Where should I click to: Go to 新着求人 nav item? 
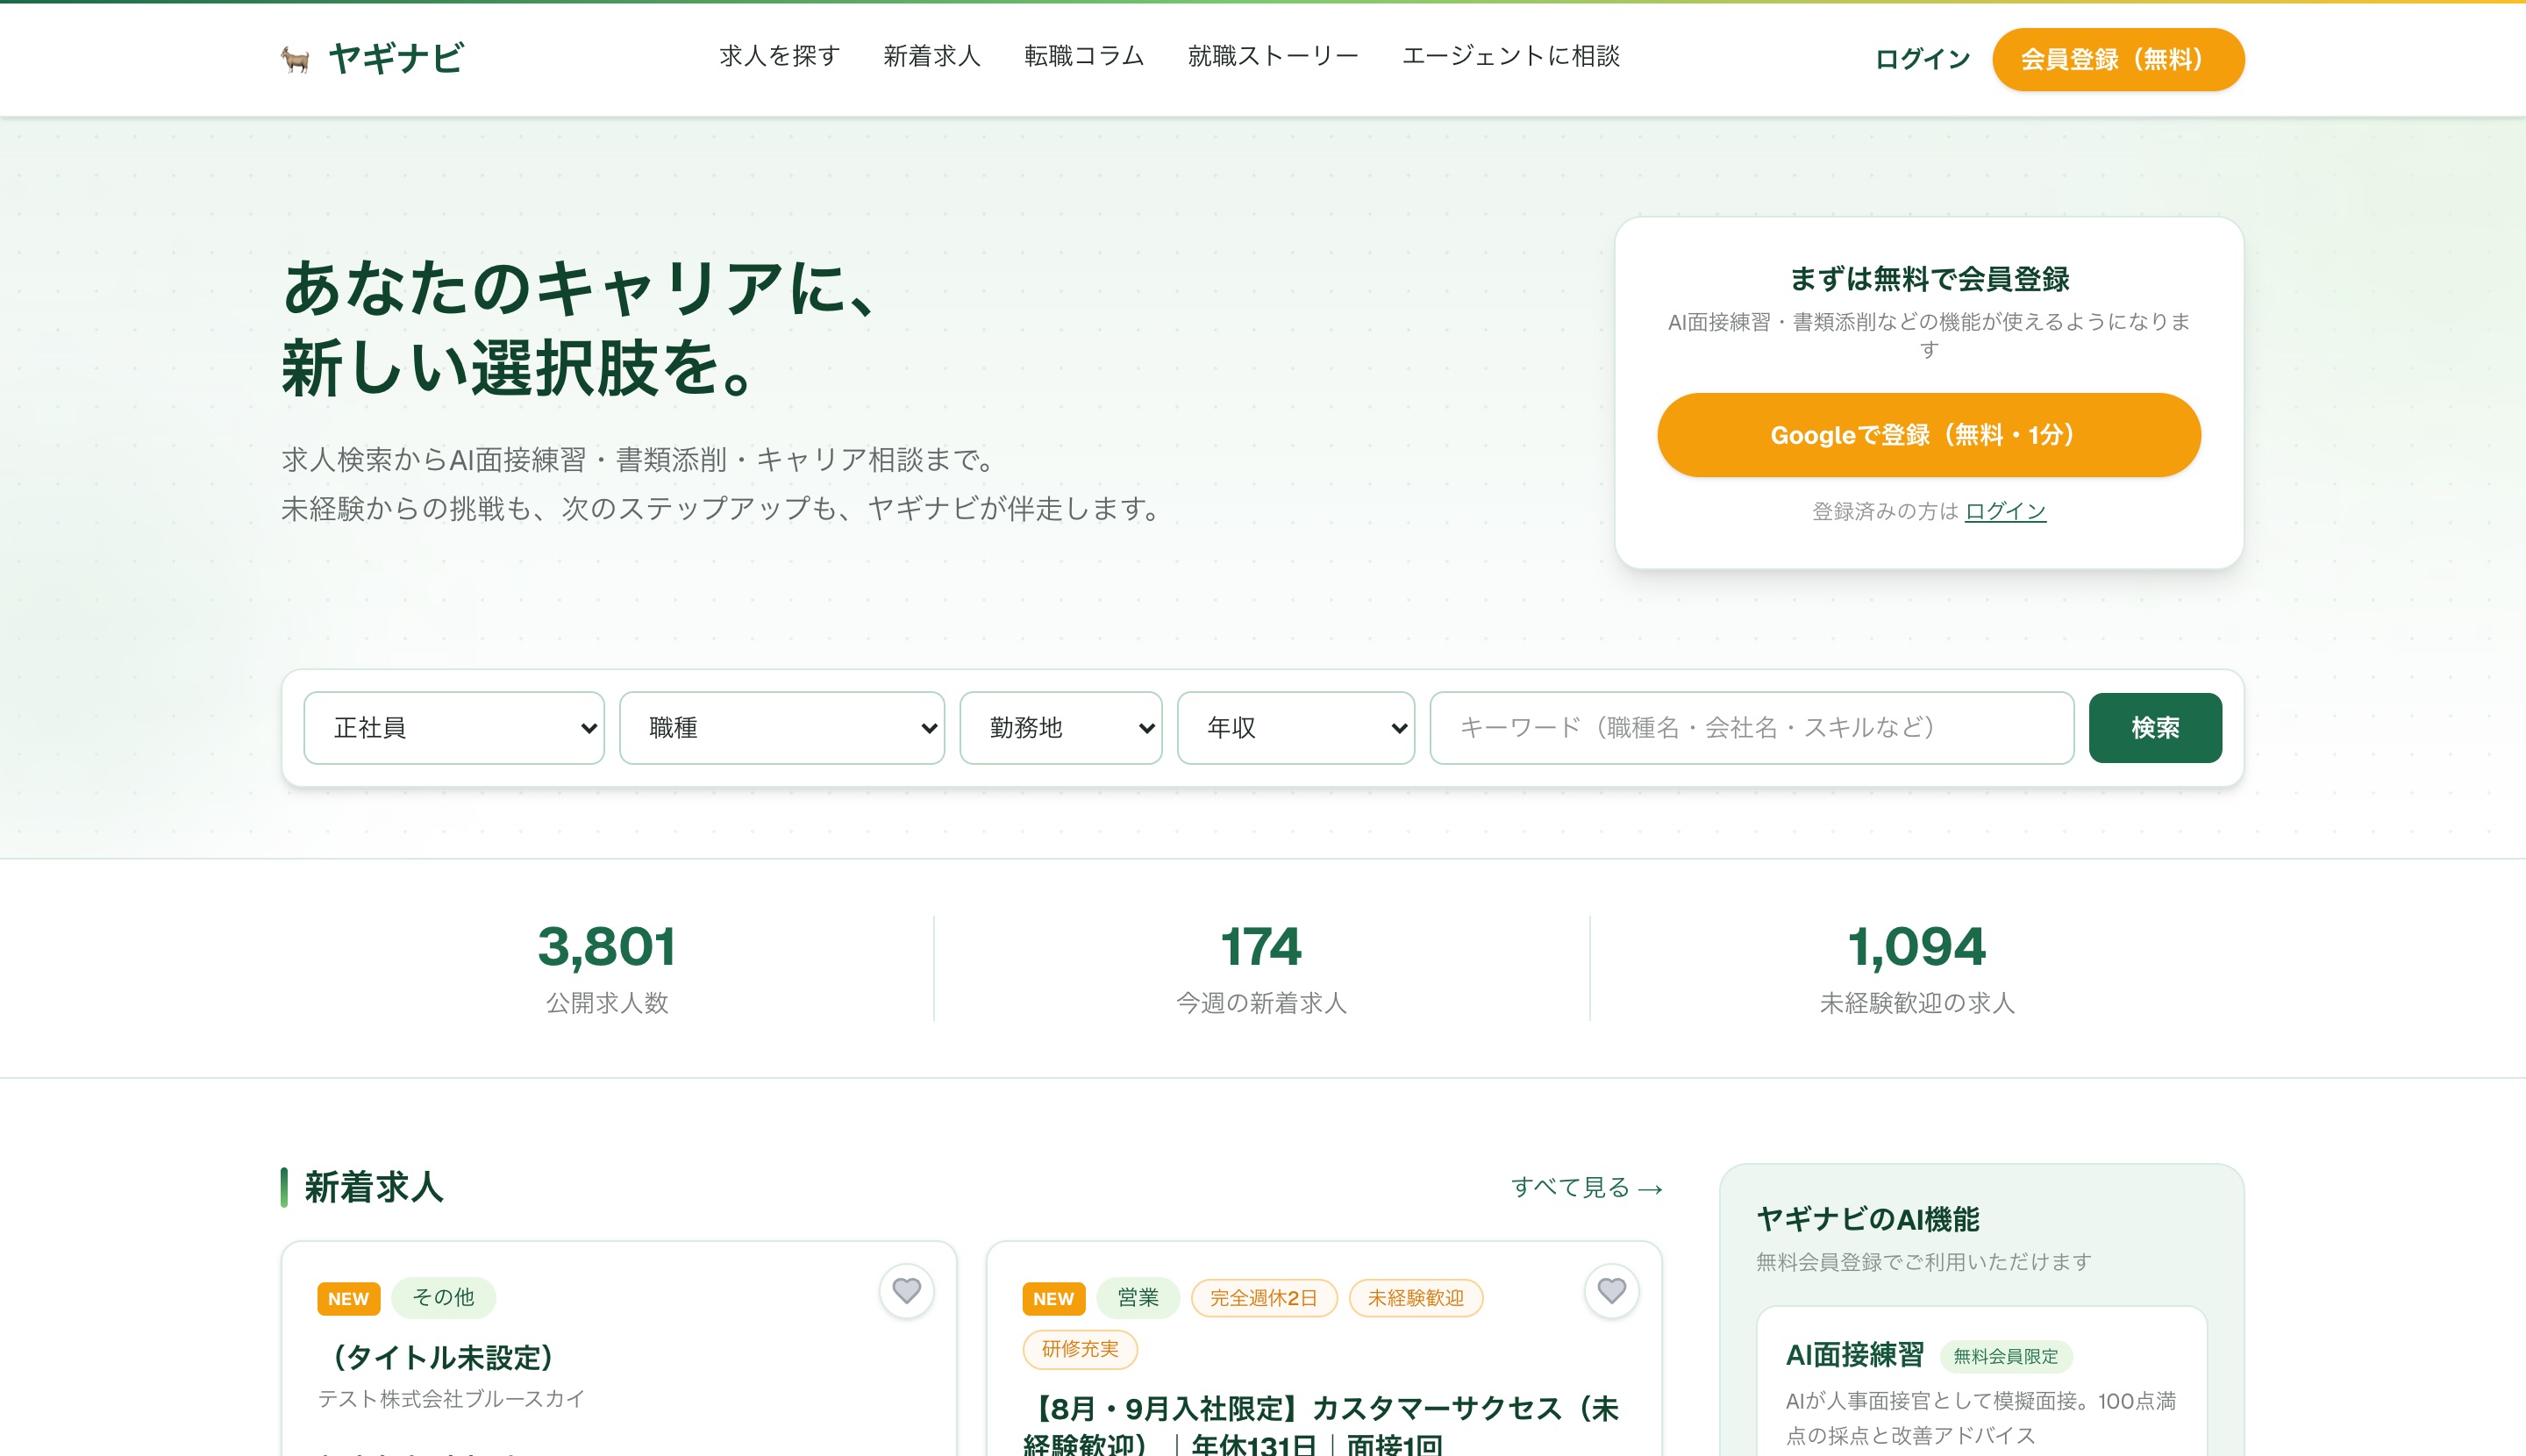932,57
